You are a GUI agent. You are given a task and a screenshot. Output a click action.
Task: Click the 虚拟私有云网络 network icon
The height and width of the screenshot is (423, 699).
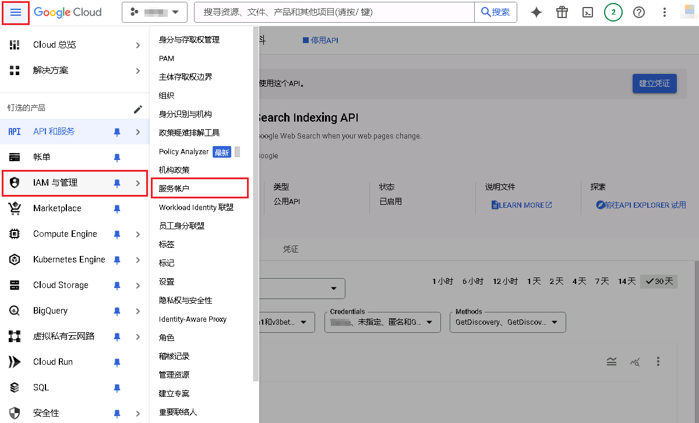point(15,336)
